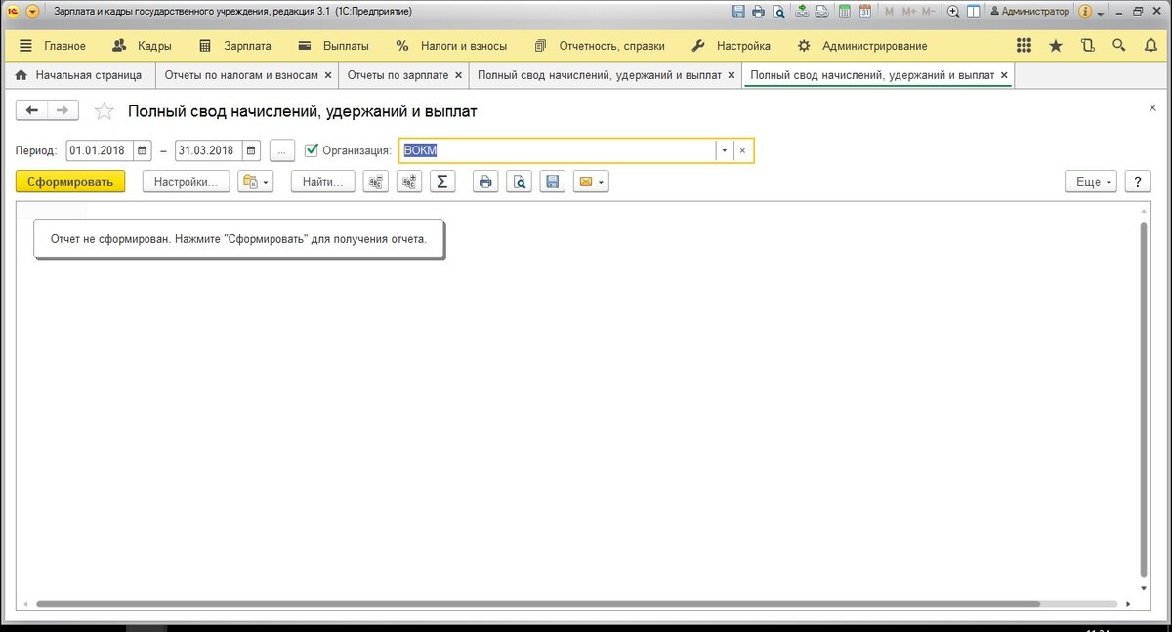This screenshot has width=1172, height=632.
Task: Click the end date field 31.03.2018
Action: point(209,150)
